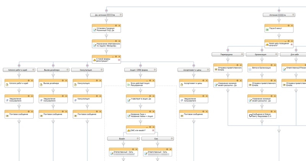Select the "Организация" branch header
Screen dimensions: 306x161
point(260,55)
